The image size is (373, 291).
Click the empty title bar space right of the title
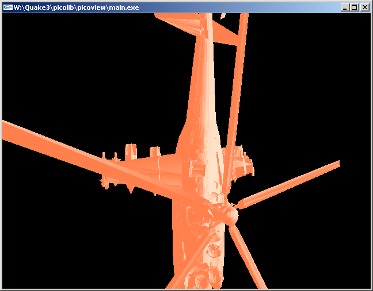tap(242, 7)
